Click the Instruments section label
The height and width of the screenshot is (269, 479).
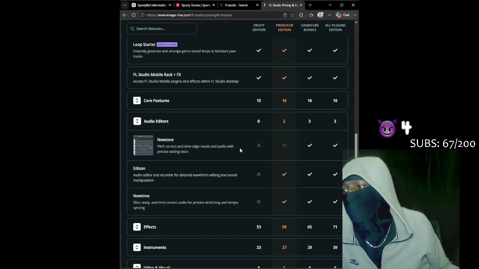pos(155,247)
